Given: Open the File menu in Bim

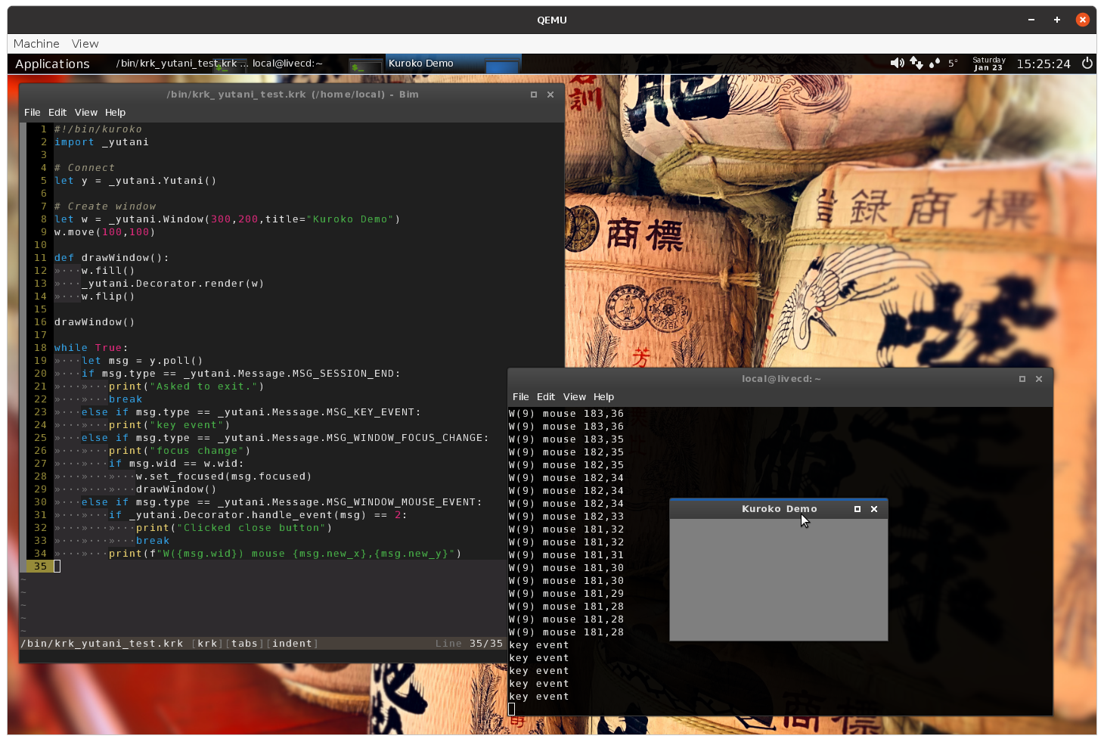Looking at the screenshot, I should pos(32,112).
